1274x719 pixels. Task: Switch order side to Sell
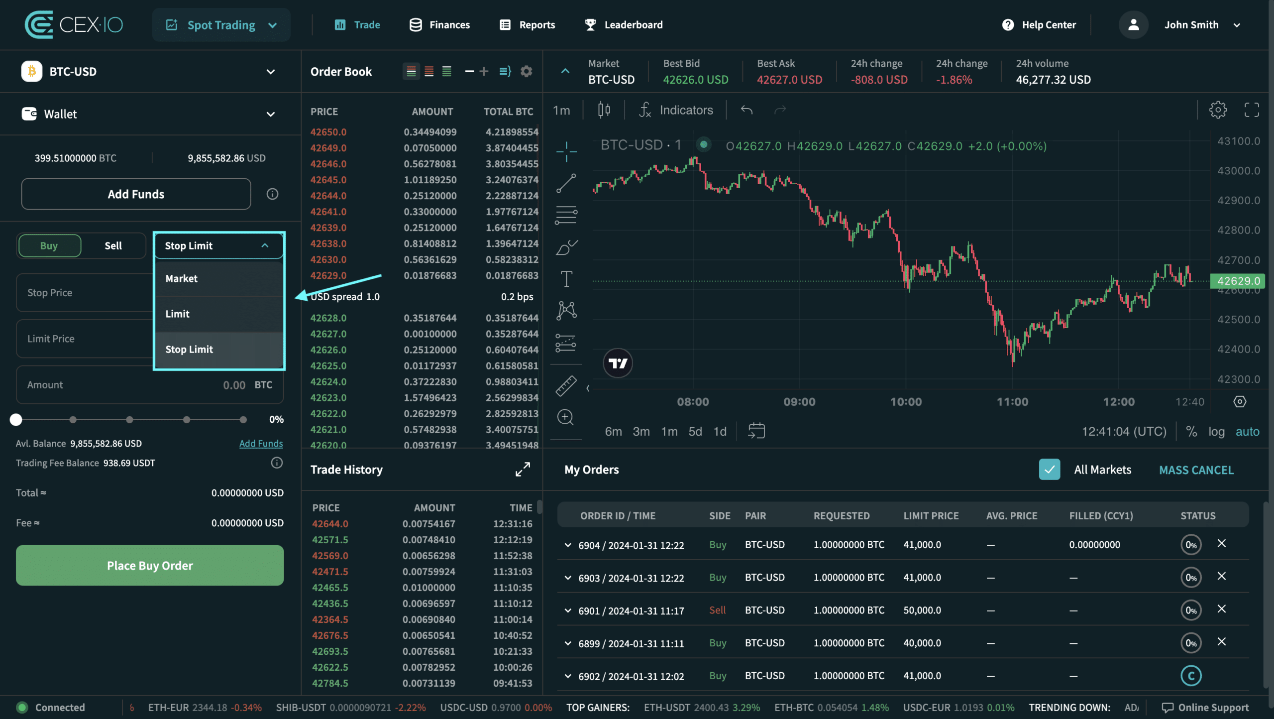tap(113, 246)
